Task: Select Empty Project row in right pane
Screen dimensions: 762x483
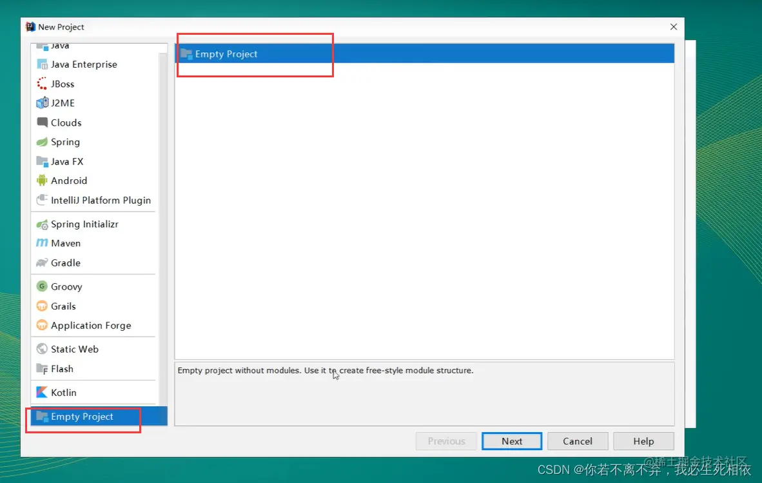Action: [424, 54]
